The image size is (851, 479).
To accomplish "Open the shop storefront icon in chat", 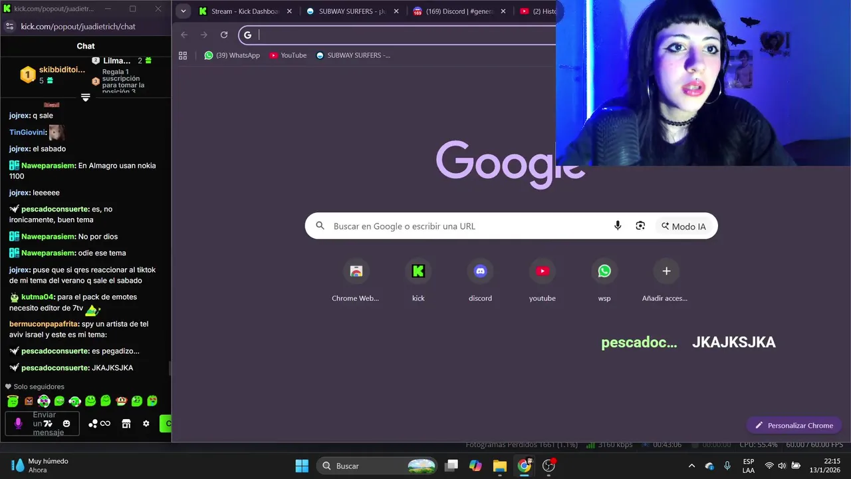I will point(126,424).
